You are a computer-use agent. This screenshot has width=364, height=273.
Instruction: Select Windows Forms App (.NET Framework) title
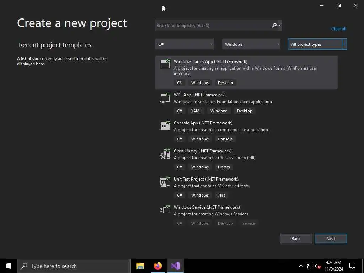point(210,61)
